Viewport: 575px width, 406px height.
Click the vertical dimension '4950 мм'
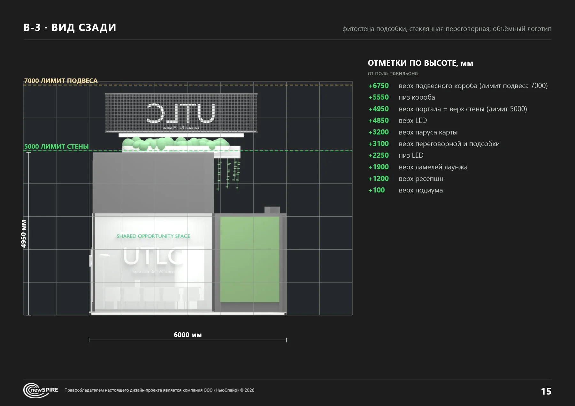24,234
